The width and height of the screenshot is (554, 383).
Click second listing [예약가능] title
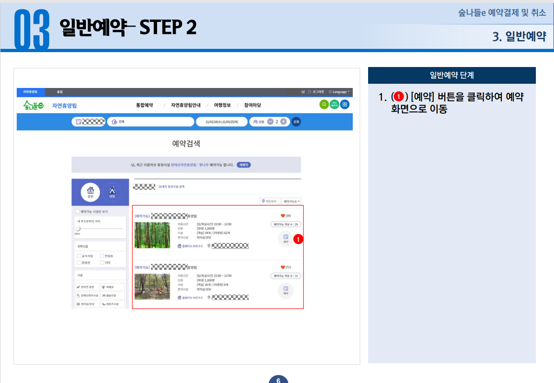click(166, 268)
